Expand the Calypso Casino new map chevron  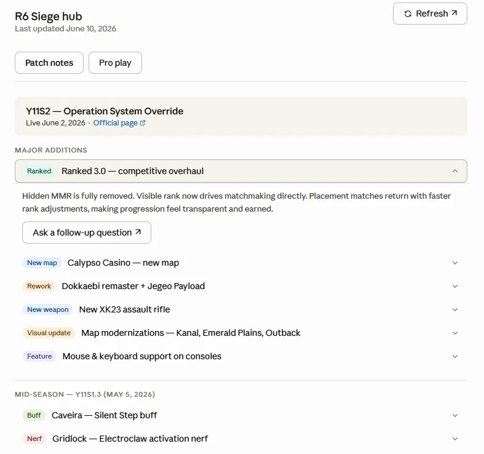point(454,263)
